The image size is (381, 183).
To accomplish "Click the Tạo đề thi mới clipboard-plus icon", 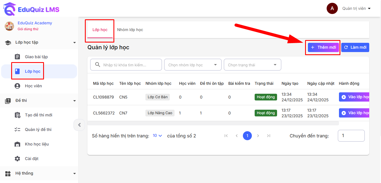I will [x=17, y=115].
